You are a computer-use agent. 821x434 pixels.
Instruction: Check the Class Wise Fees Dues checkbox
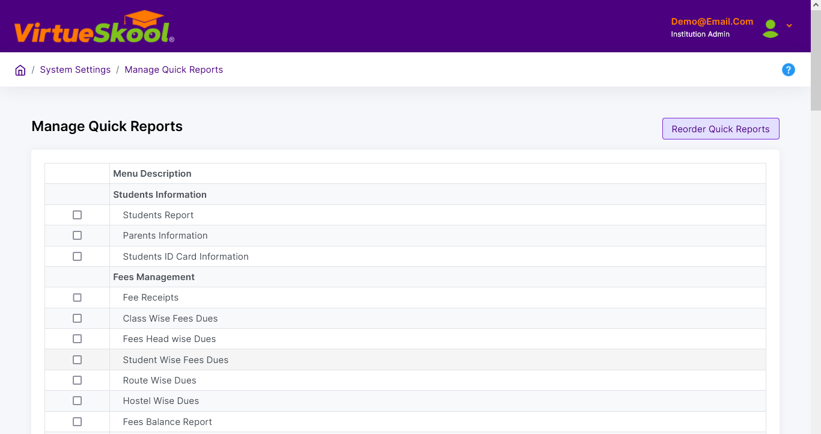[77, 319]
